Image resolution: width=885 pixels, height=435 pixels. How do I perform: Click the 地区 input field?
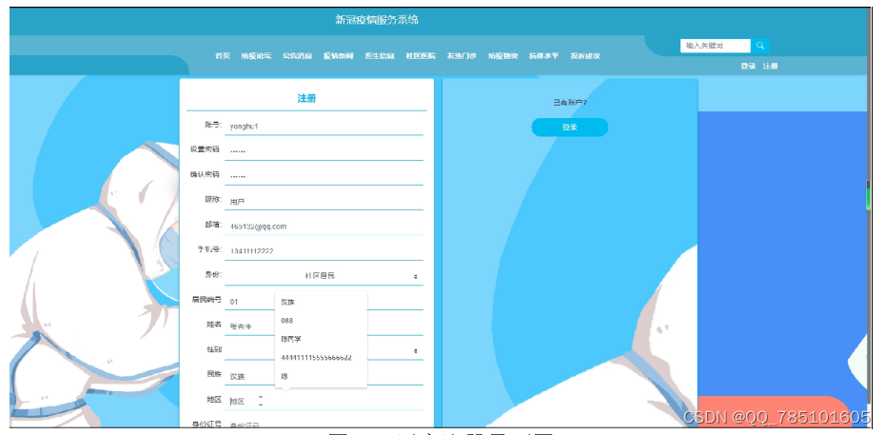pyautogui.click(x=324, y=401)
